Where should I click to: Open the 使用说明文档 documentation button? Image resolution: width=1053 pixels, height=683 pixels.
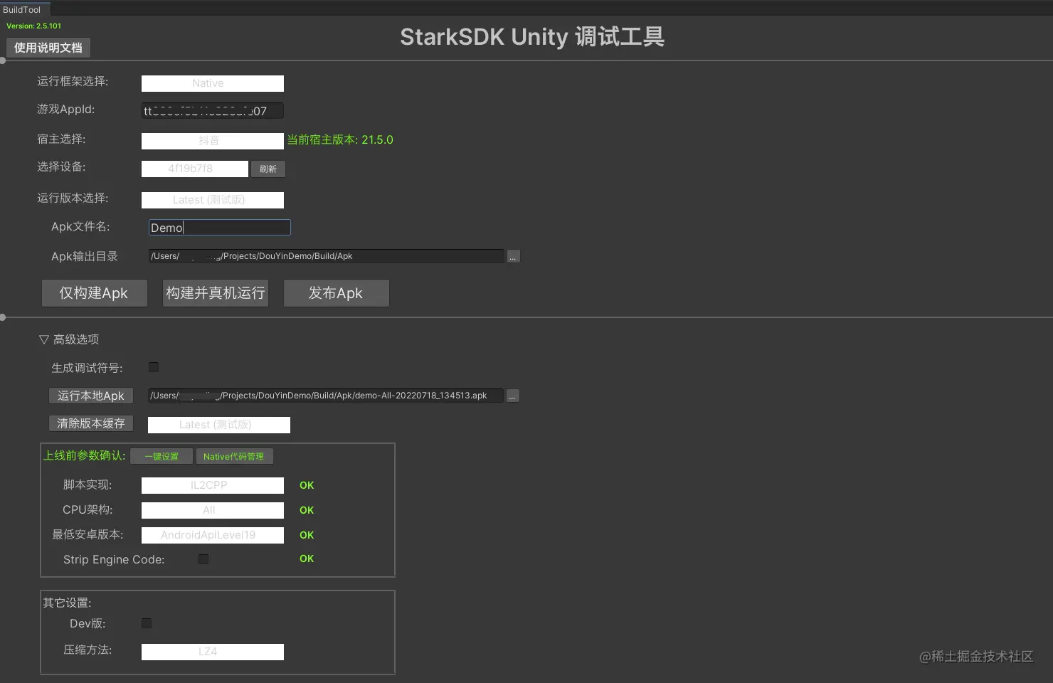48,48
